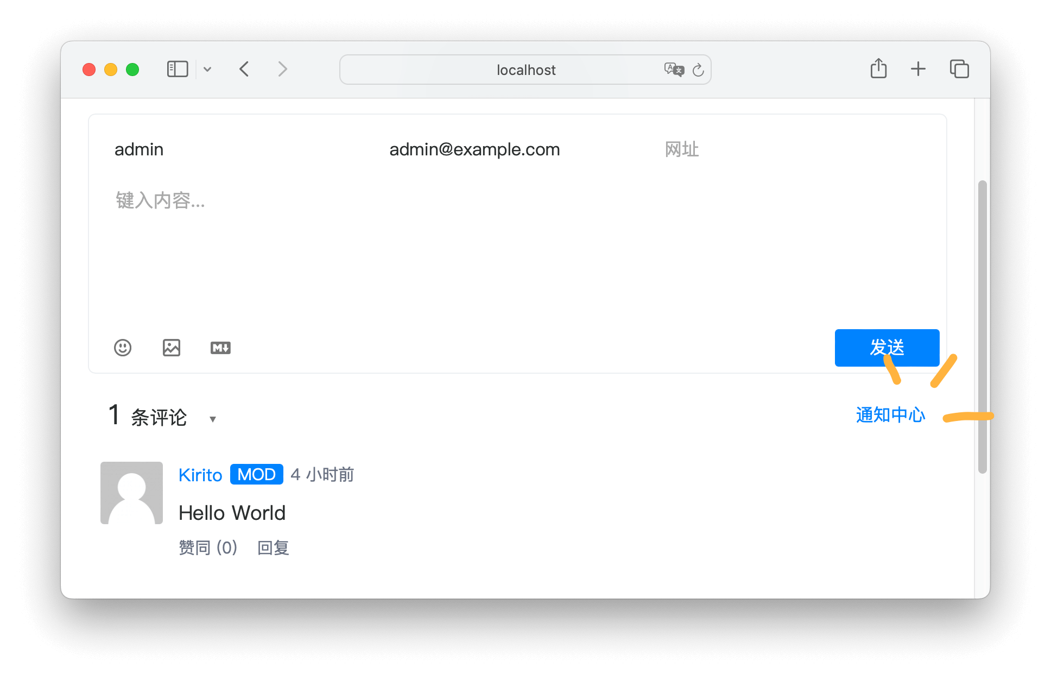Click 赞同 (0) to upvote comment

pyautogui.click(x=208, y=548)
